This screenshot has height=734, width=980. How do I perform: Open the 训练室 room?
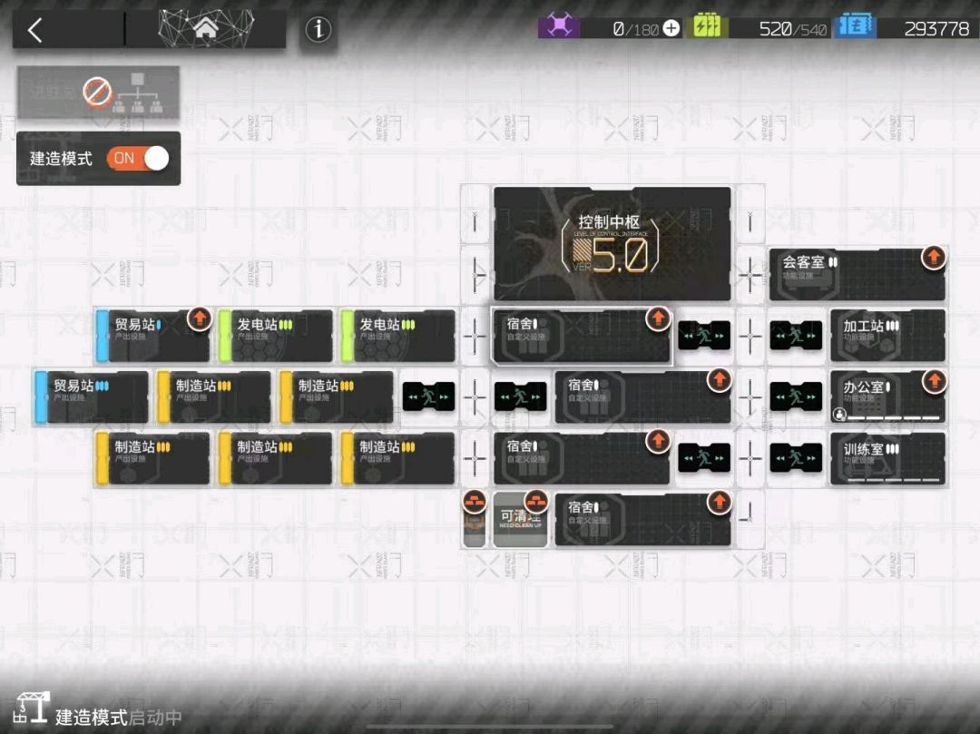(887, 458)
